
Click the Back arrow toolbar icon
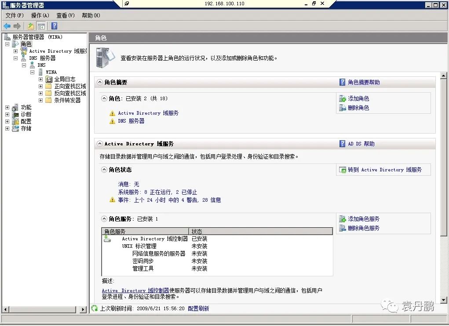(x=7, y=26)
